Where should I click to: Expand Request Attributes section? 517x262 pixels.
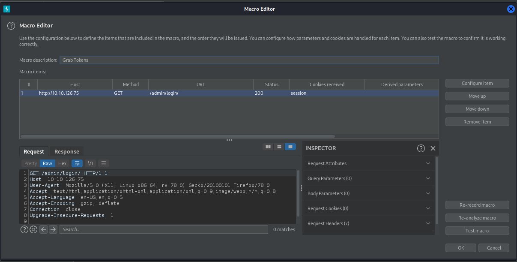click(369, 163)
